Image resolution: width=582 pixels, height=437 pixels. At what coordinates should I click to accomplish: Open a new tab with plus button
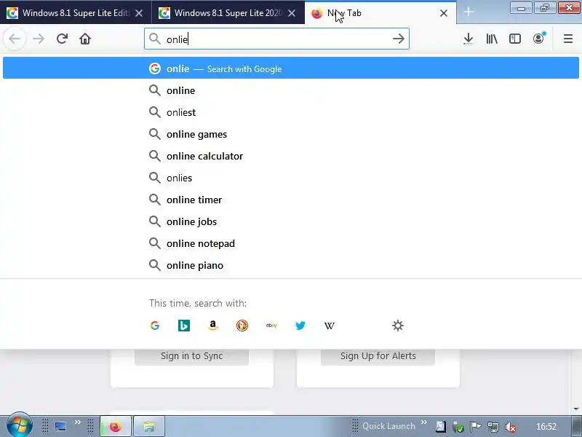click(469, 12)
